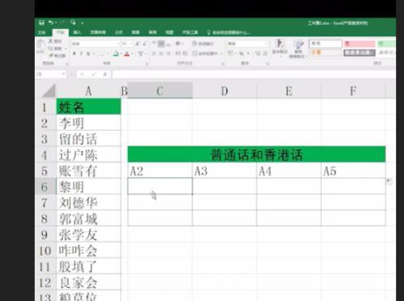Image resolution: width=404 pixels, height=301 pixels.
Task: Apply the pink 'Bad' cell style
Action: coord(360,44)
